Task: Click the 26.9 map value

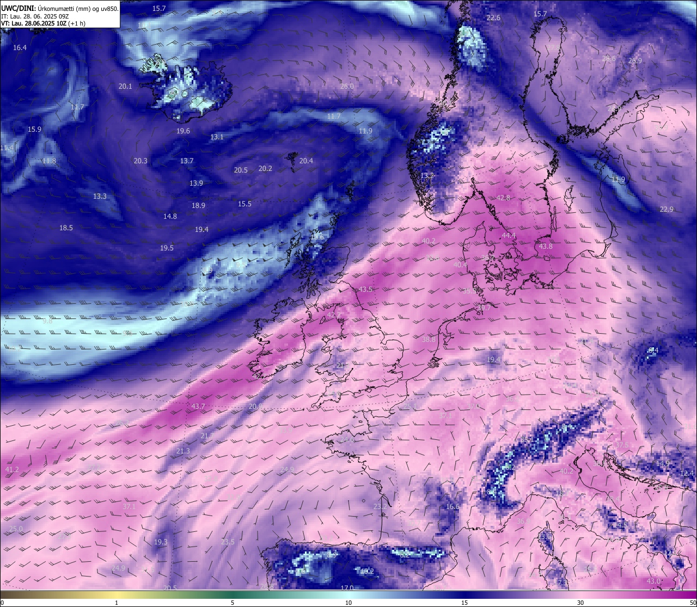Action: tap(635, 61)
